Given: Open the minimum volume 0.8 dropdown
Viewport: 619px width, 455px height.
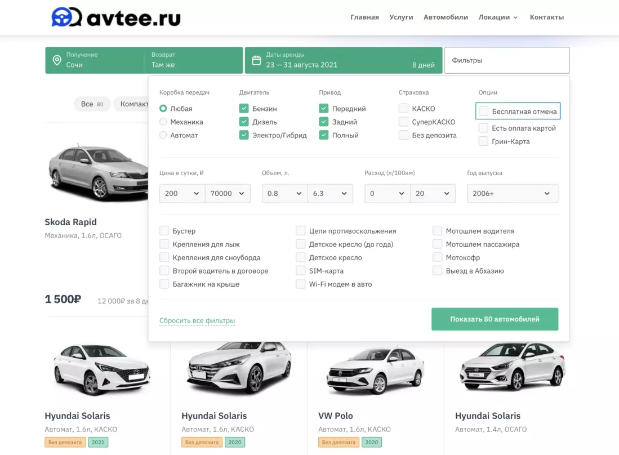Looking at the screenshot, I should 284,193.
